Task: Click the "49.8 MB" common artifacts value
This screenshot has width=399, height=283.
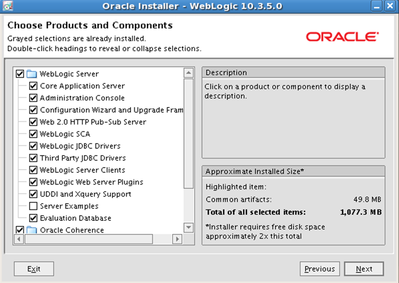Action: pos(367,199)
